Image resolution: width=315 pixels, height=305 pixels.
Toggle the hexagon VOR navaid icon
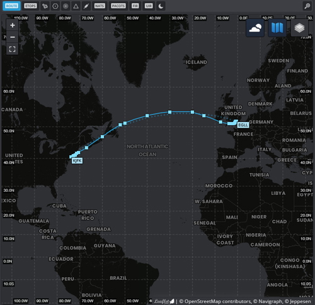55,6
